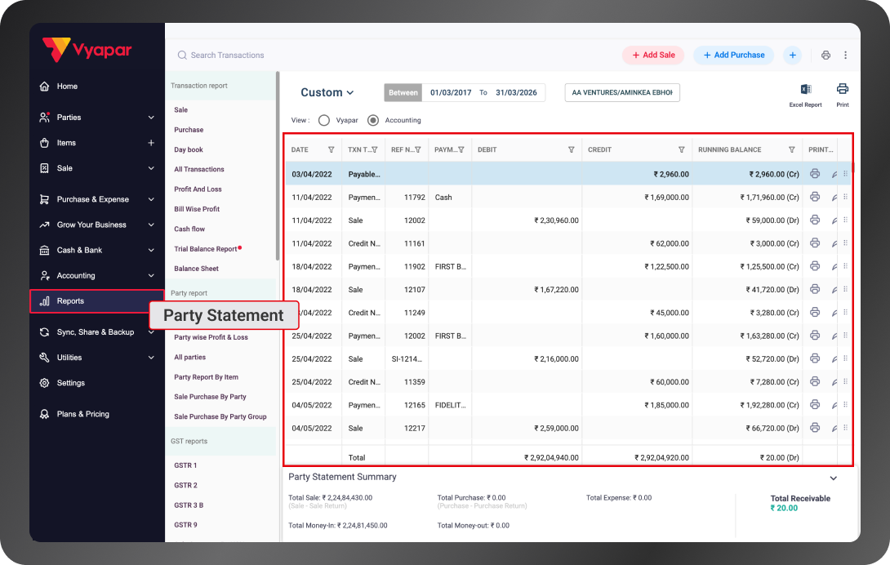Image resolution: width=890 pixels, height=565 pixels.
Task: Click the Vyapar logo
Action: coord(87,50)
